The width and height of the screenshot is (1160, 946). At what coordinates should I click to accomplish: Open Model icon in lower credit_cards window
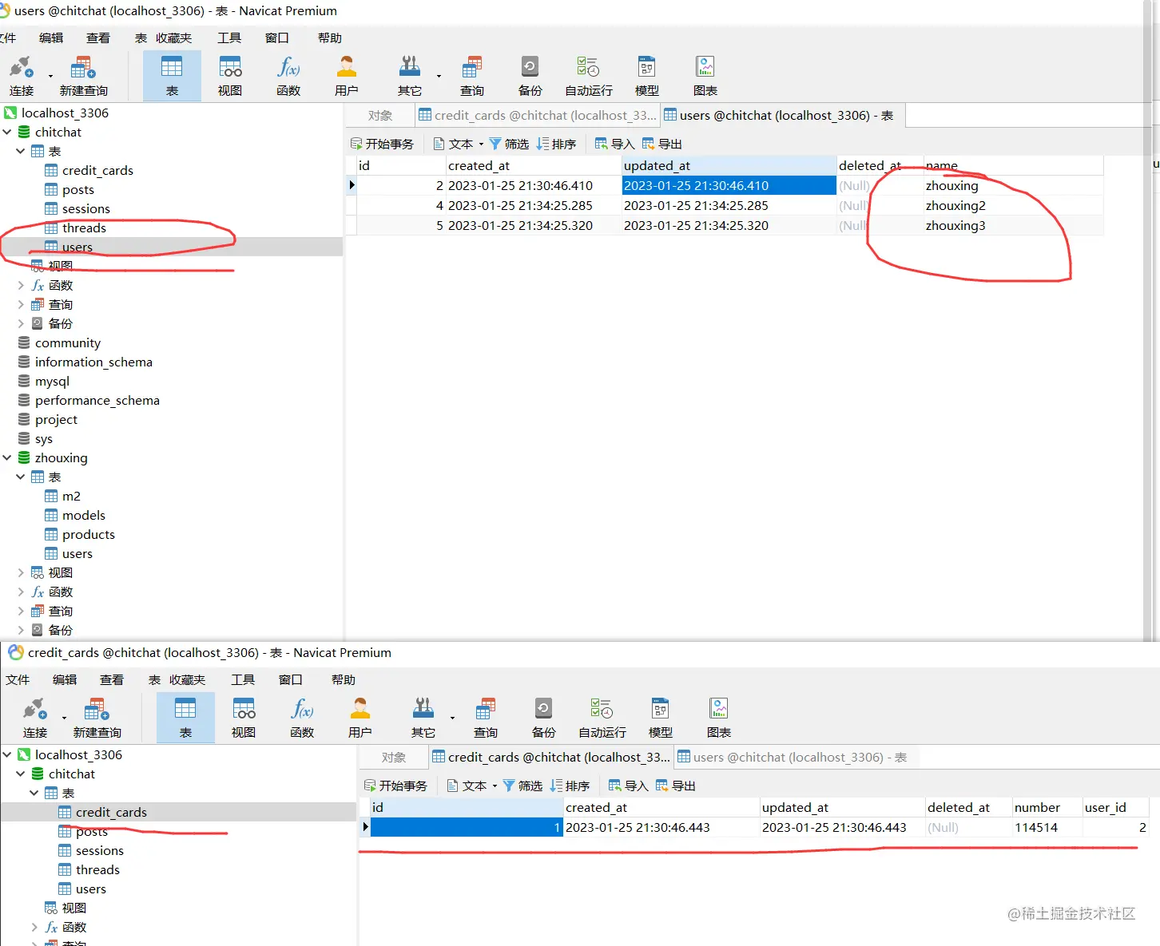point(661,718)
